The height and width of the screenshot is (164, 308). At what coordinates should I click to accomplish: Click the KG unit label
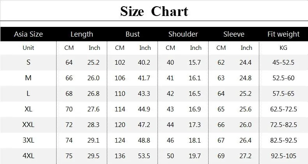point(283,48)
